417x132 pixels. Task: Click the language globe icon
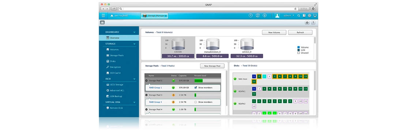(x=309, y=16)
